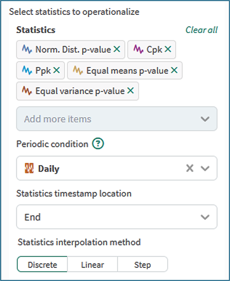The image size is (230, 281).
Task: Click the Equal variance p-value signal icon
Action: 27,91
